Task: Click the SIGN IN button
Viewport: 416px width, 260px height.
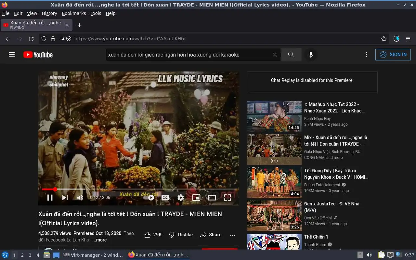Action: click(393, 55)
